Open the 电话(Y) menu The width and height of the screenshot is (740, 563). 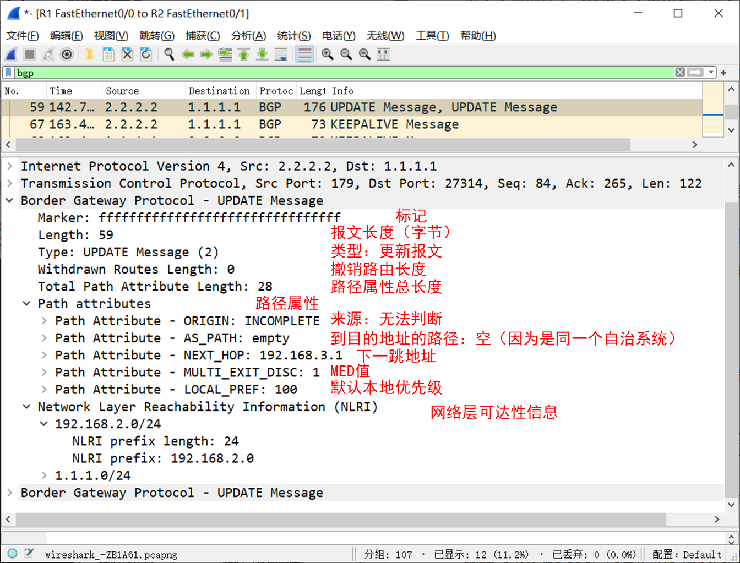point(339,36)
